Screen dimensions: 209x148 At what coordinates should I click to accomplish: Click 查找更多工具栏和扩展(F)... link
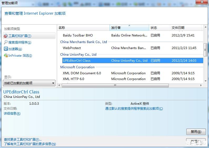(x=23, y=140)
